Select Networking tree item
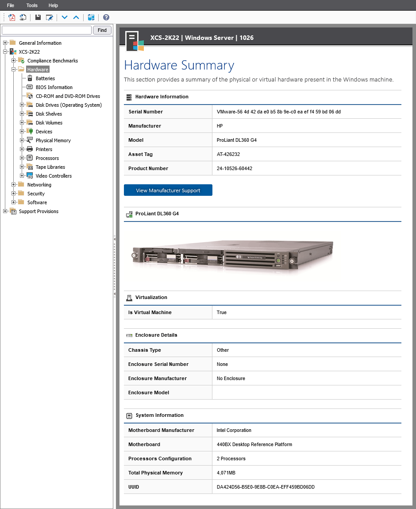The width and height of the screenshot is (416, 509). tap(39, 185)
